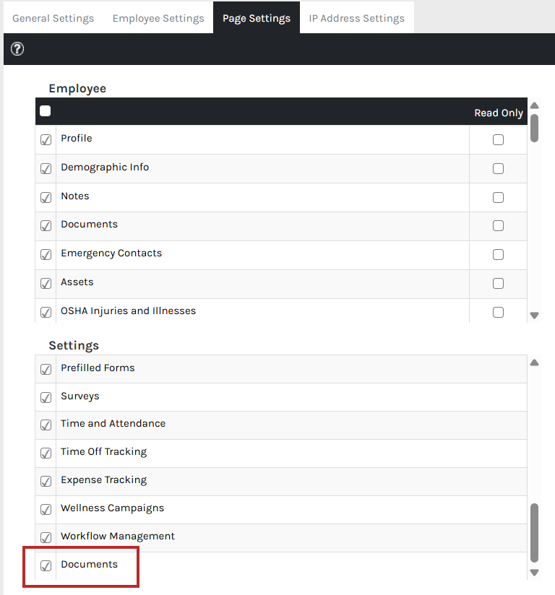
Task: Enable Read Only for Employee Documents
Action: pyautogui.click(x=498, y=226)
